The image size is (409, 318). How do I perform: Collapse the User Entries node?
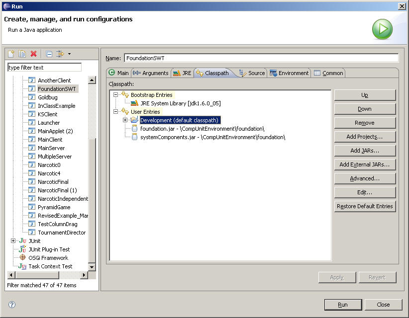coord(116,112)
